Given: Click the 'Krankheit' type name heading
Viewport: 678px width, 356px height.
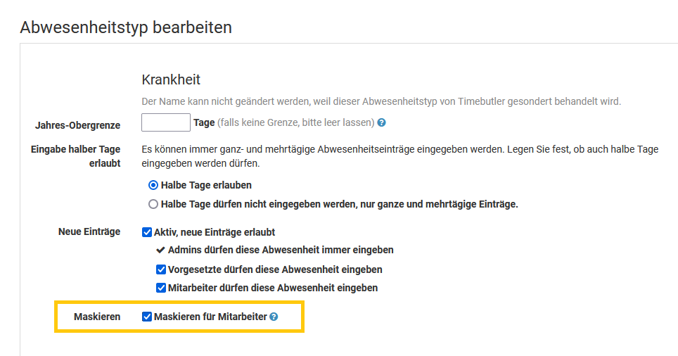Looking at the screenshot, I should click(171, 80).
